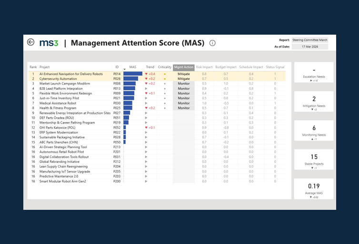Click red trend arrow for GHI Parts Katowice
359x244 pixels.
pyautogui.click(x=146, y=128)
